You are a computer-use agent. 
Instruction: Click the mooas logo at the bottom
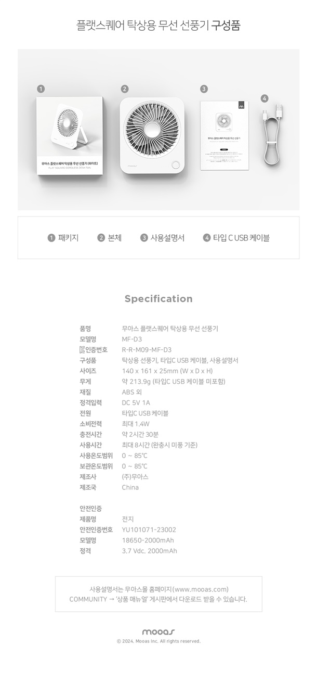click(158, 632)
